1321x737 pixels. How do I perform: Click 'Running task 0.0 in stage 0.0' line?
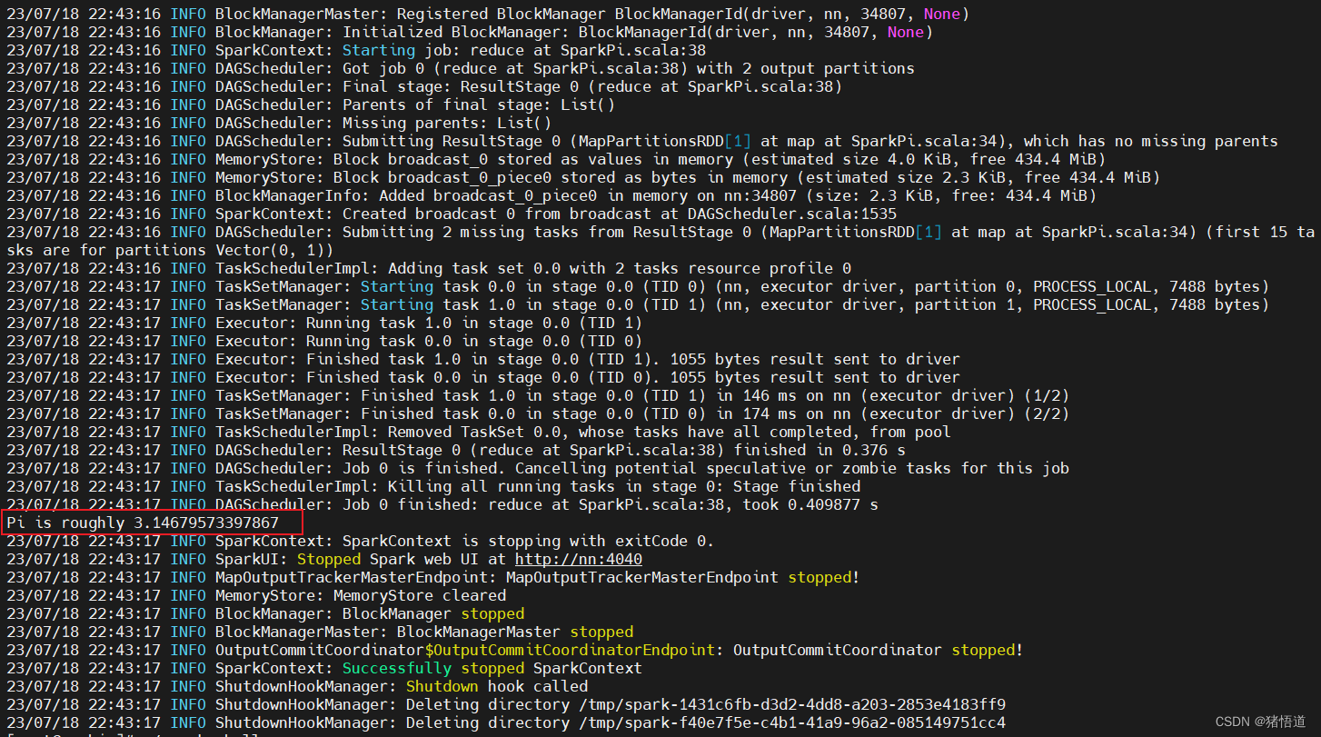(x=324, y=341)
